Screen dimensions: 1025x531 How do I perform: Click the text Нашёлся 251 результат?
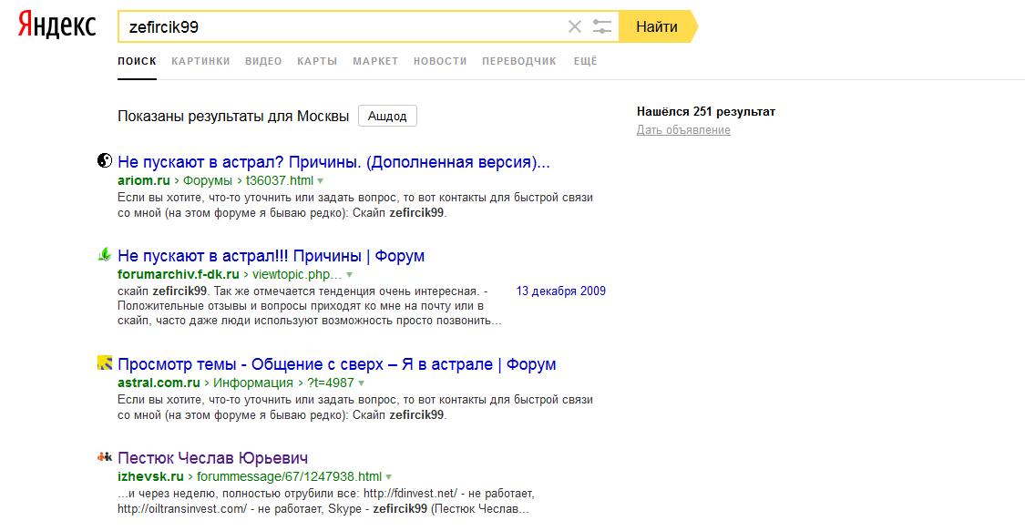[706, 112]
